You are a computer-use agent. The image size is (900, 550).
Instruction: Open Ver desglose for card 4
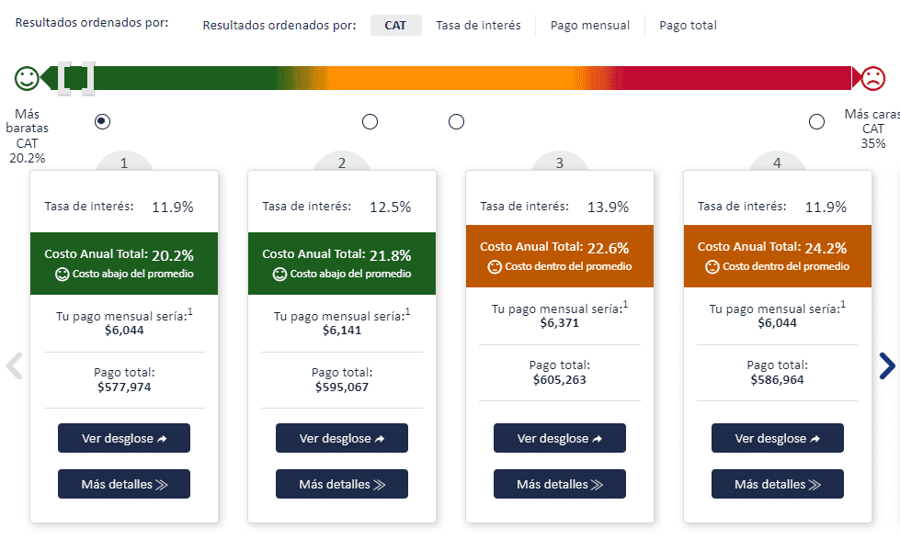[778, 438]
